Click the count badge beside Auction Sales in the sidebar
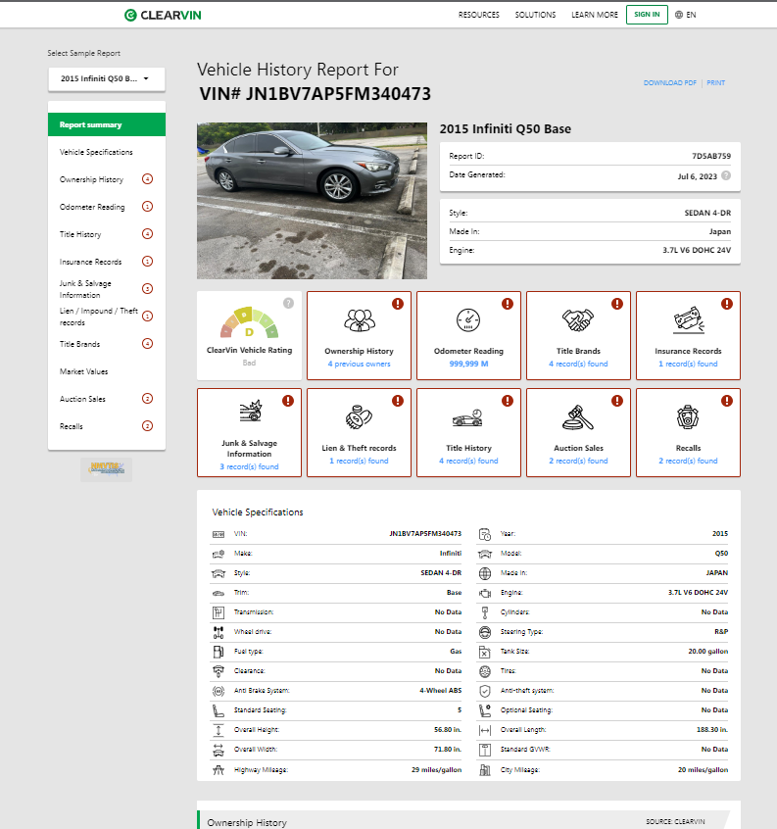The image size is (777, 829). click(148, 399)
